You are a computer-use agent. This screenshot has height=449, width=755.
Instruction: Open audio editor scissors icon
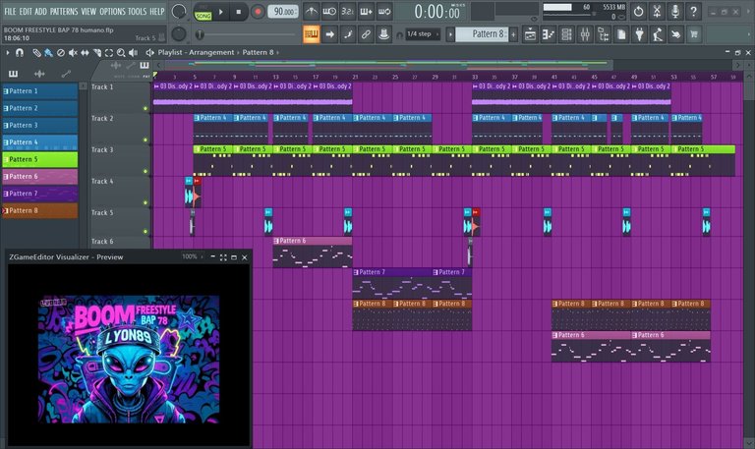(x=657, y=12)
